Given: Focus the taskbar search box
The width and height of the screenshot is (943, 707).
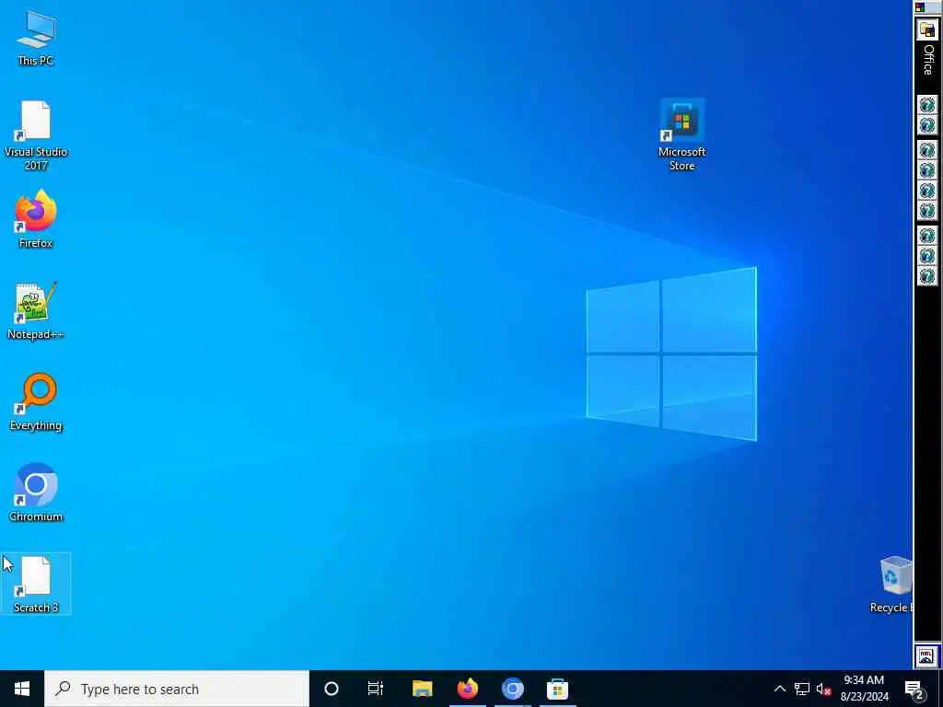Looking at the screenshot, I should click(177, 689).
